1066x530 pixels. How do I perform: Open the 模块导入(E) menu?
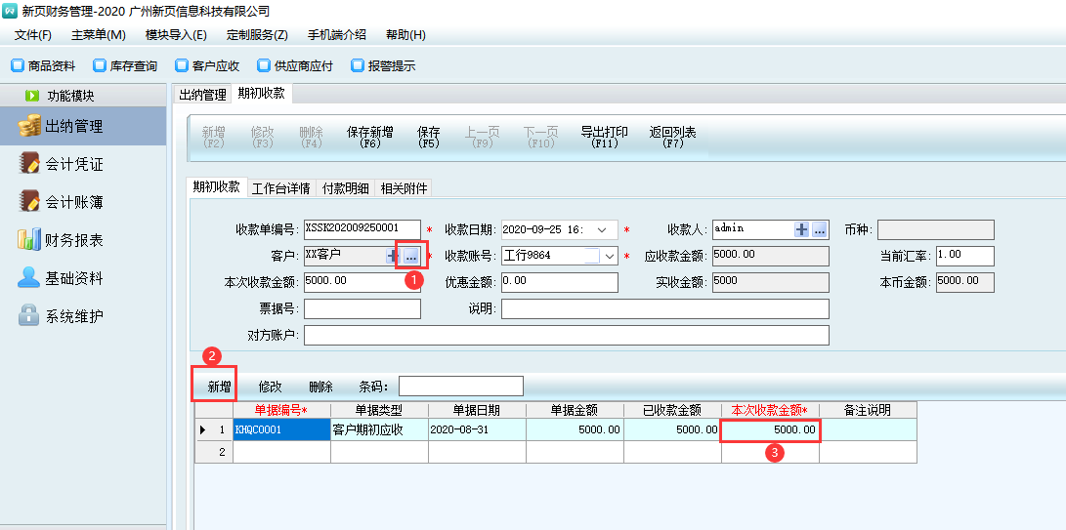coord(176,34)
